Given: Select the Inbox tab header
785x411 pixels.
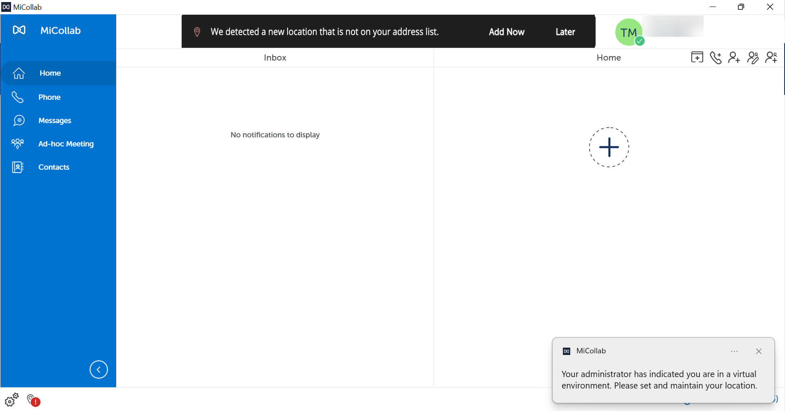Looking at the screenshot, I should click(x=275, y=58).
